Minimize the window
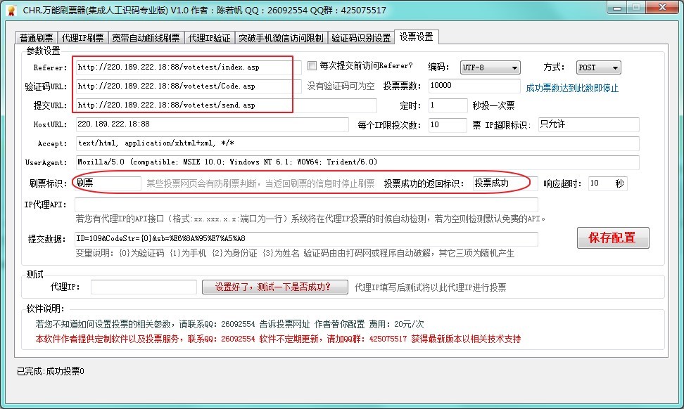Image resolution: width=684 pixels, height=409 pixels. point(617,8)
